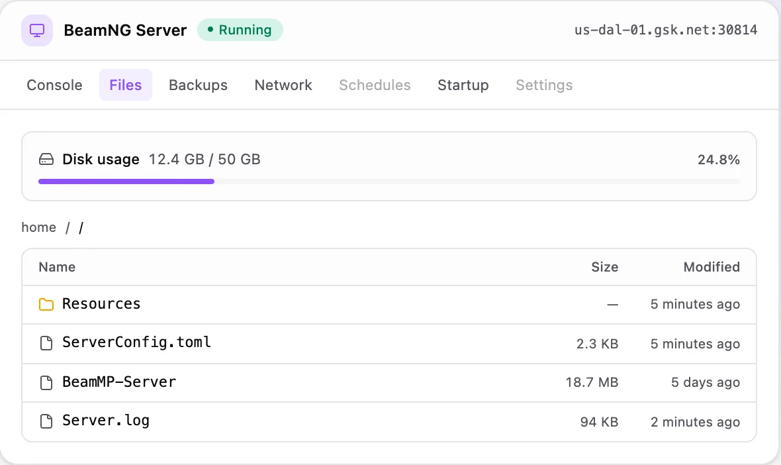This screenshot has height=465, width=781.
Task: Open the Schedules tab
Action: 375,85
